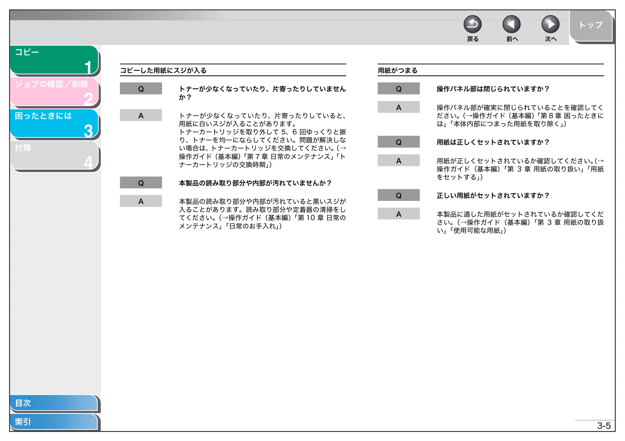
Task: Click heading コピーした用紙にスジが入る
Action: click(x=163, y=70)
